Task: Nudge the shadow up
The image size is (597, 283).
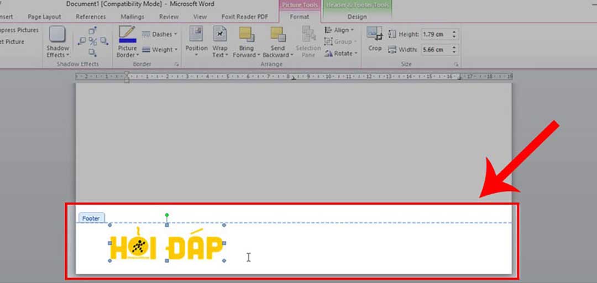Action: click(92, 31)
